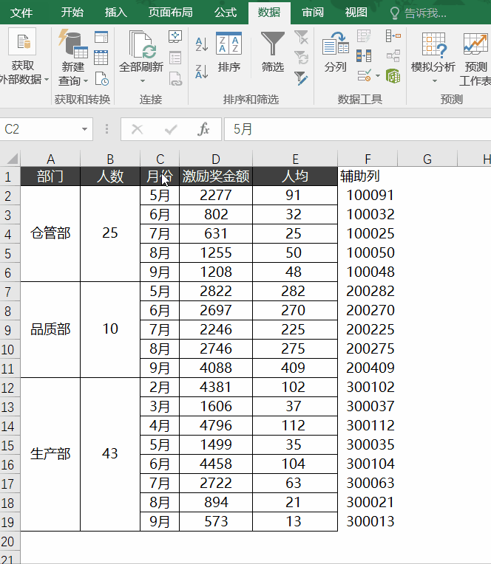The image size is (491, 564).
Task: Click the 激励奖金额 header cell
Action: pyautogui.click(x=216, y=176)
